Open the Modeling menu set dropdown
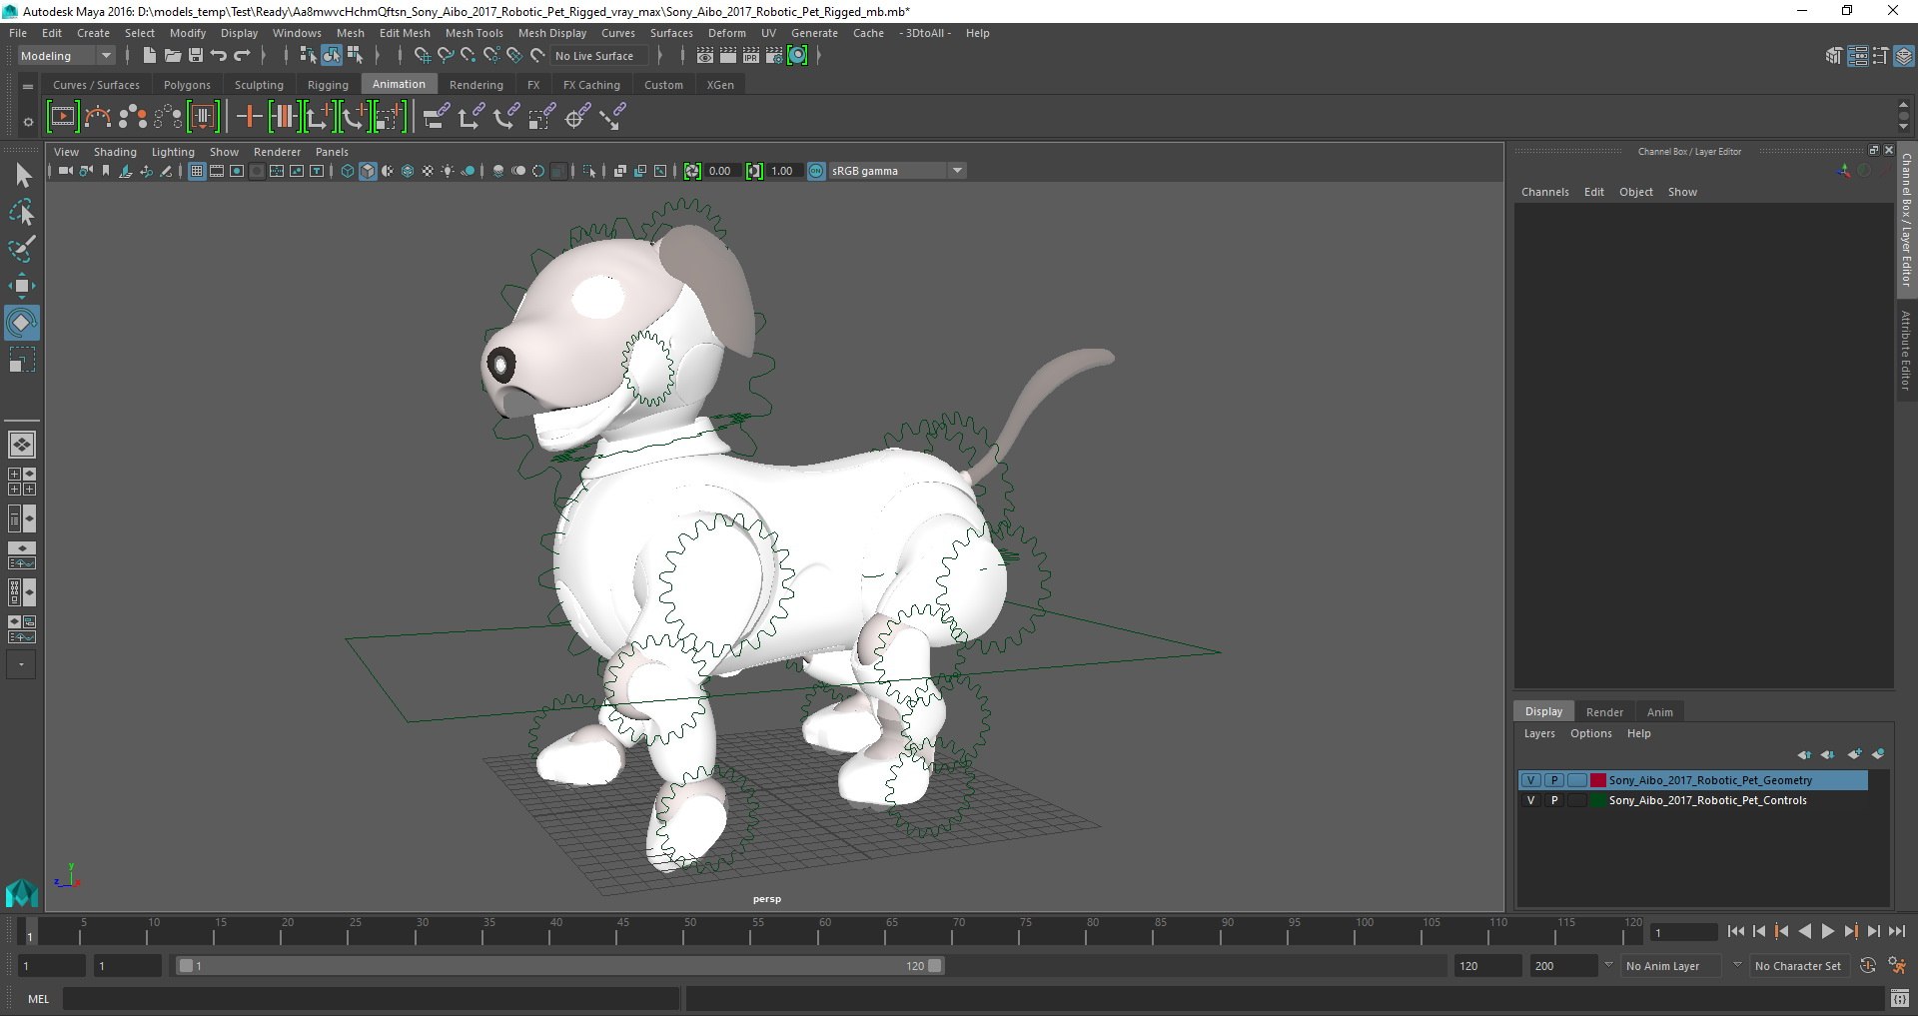 coord(66,56)
